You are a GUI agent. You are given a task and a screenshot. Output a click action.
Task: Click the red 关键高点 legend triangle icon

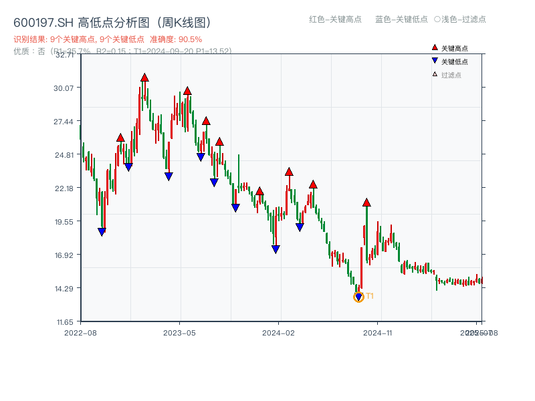(435, 47)
